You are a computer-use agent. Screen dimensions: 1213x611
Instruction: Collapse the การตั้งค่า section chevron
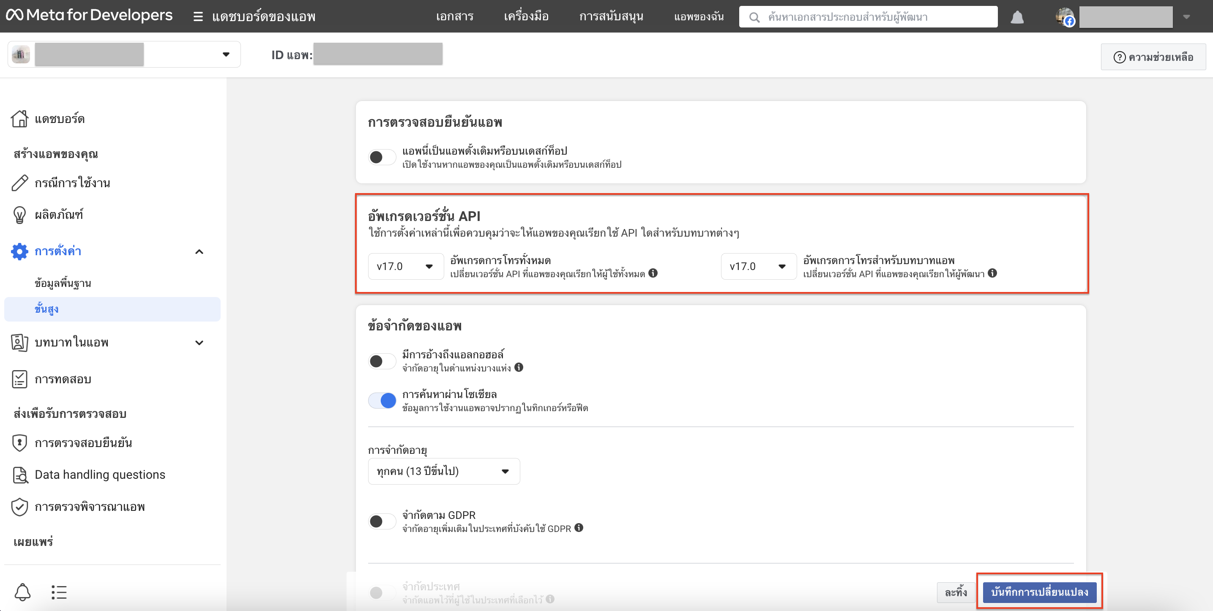pos(199,252)
